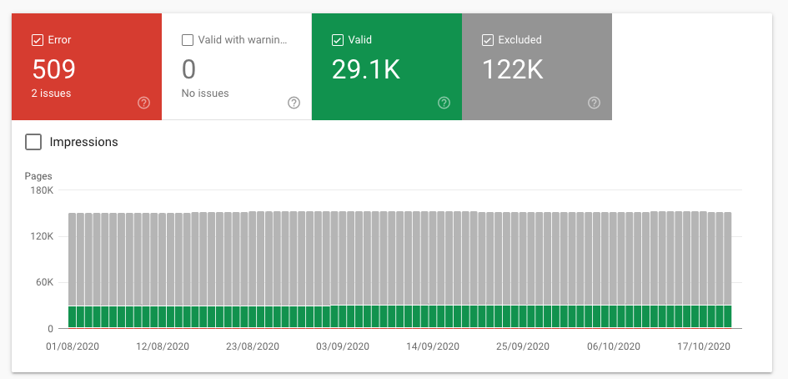
Task: Click help icon in Valid with warnings card
Action: (294, 103)
